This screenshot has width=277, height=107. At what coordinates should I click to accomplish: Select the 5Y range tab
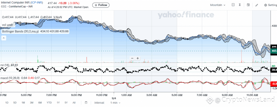66,103
